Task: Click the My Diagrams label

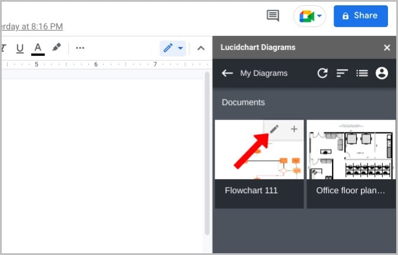Action: (264, 73)
